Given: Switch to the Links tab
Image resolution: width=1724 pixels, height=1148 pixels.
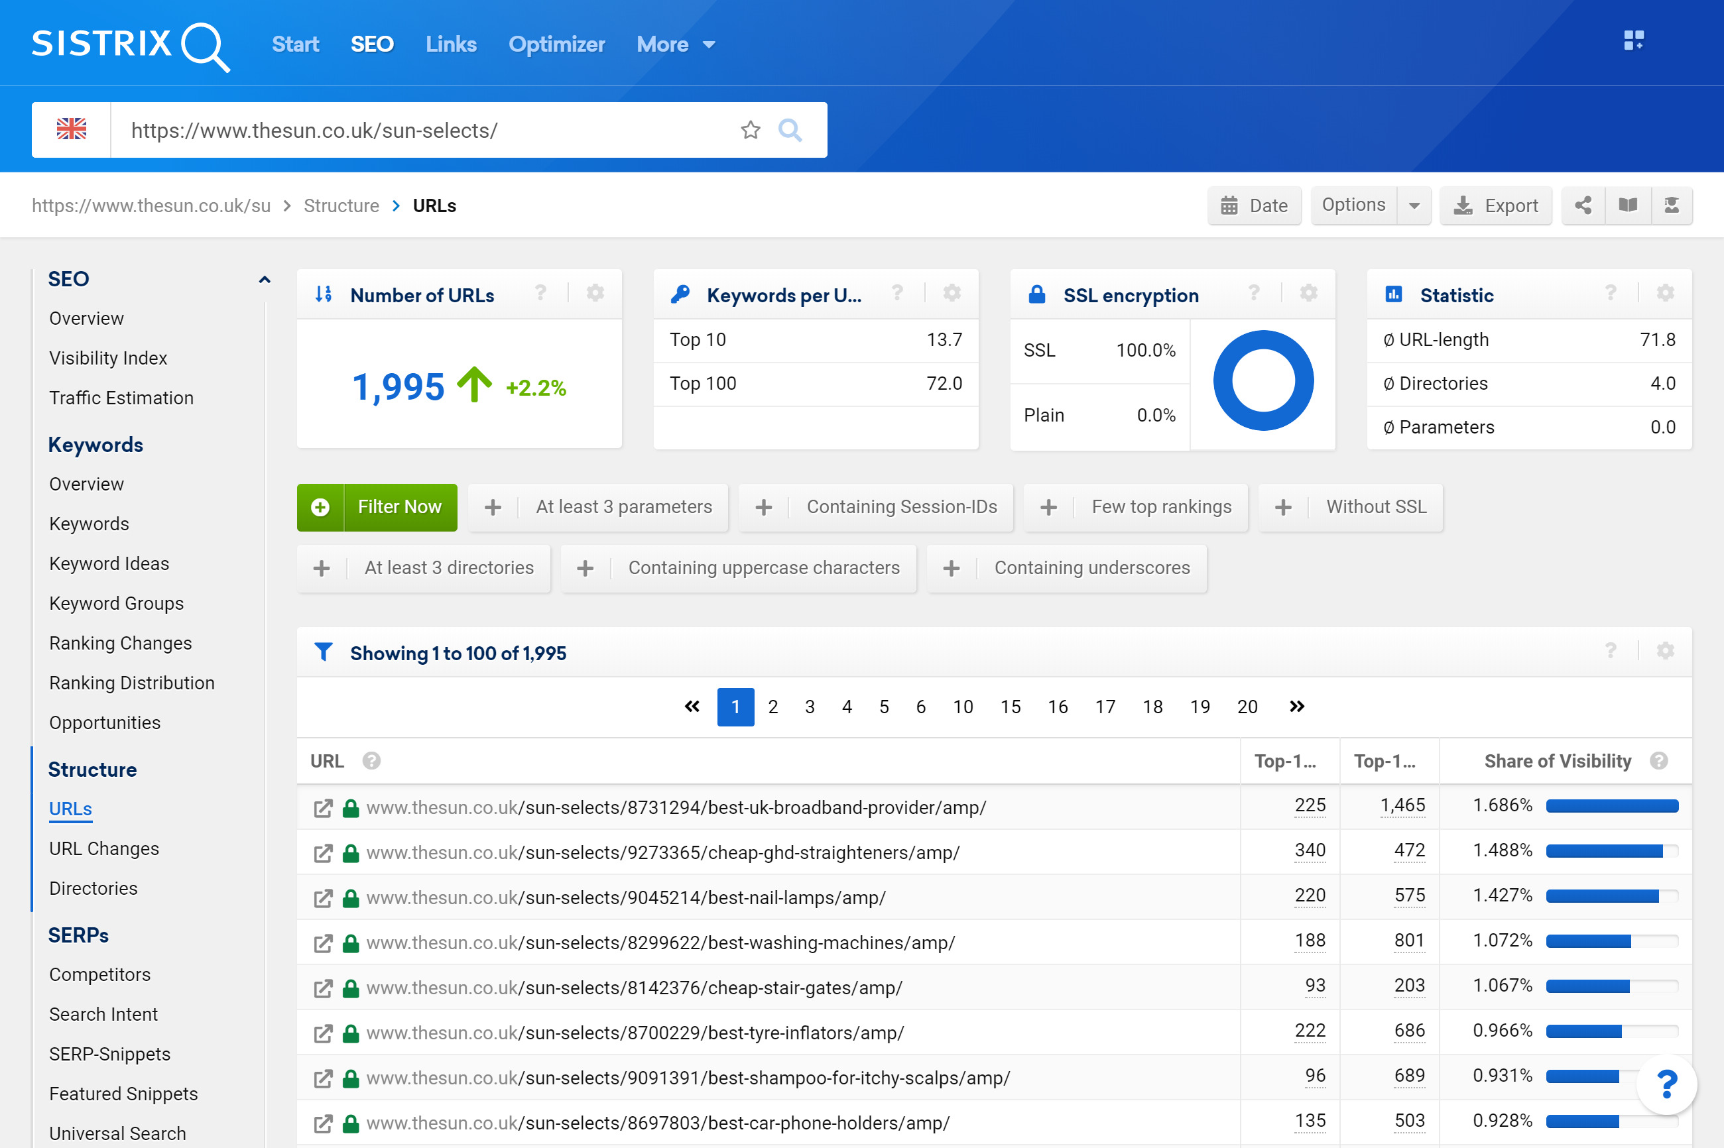Looking at the screenshot, I should coord(451,44).
